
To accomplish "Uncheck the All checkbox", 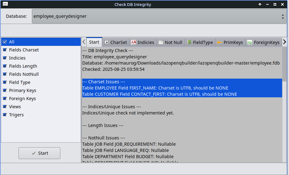I will tap(5, 42).
